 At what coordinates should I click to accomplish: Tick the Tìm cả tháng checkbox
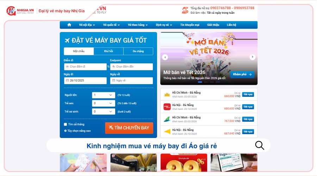(65, 124)
